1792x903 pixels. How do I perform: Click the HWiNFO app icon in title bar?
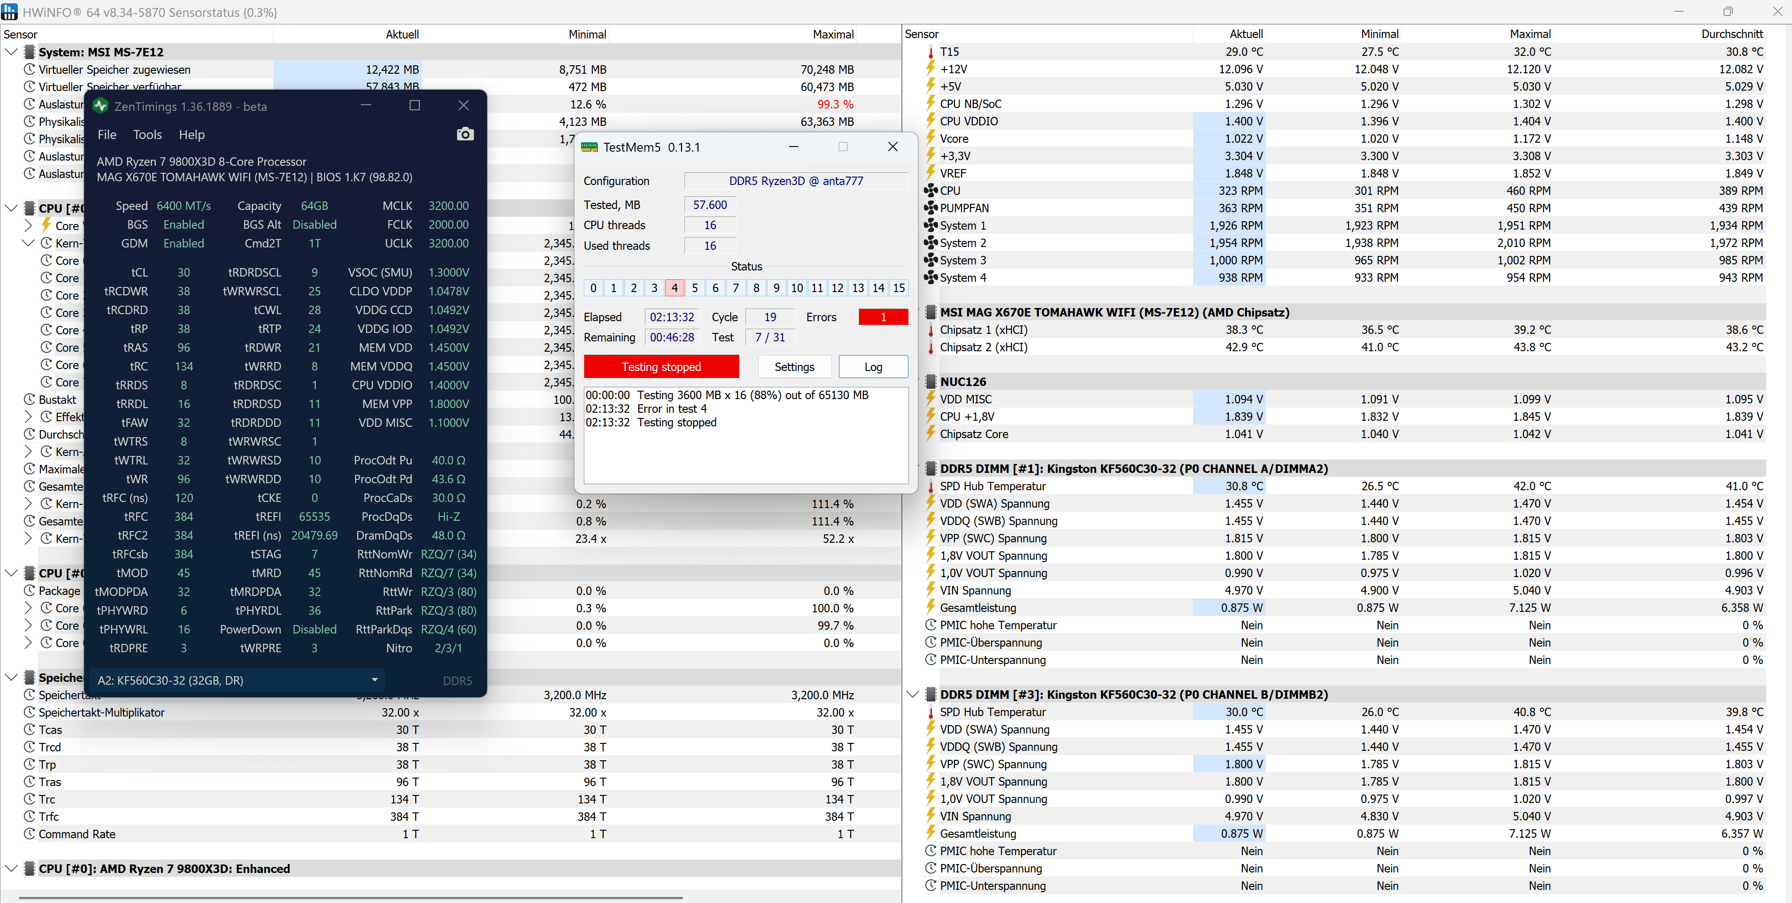pos(10,12)
